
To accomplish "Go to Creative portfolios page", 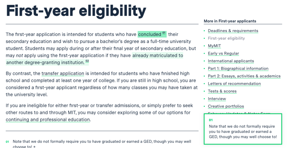I will tap(226, 107).
